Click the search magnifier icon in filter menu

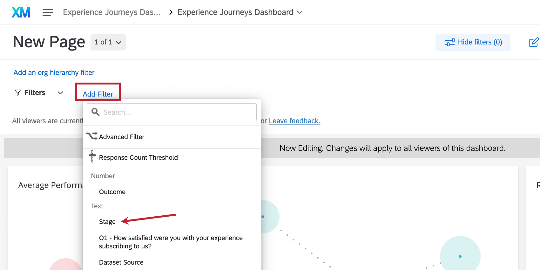click(x=95, y=112)
